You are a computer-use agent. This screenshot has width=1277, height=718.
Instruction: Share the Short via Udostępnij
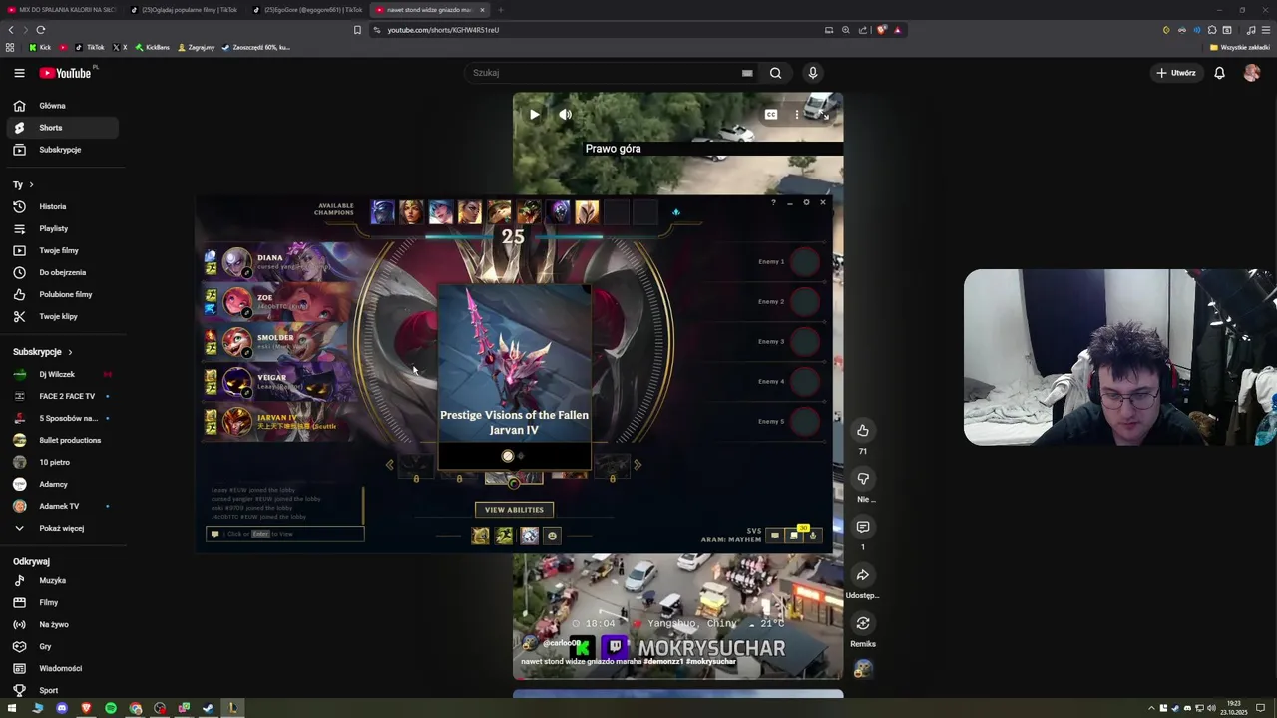pyautogui.click(x=863, y=575)
